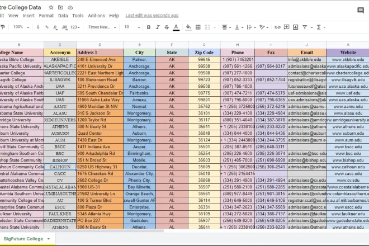Image resolution: width=369 pixels, height=246 pixels.
Task: Insert a chart
Action: (x=295, y=27)
